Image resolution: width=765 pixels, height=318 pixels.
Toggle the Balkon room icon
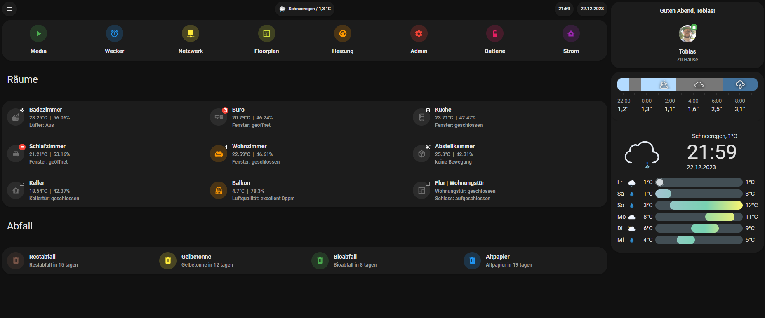(219, 191)
